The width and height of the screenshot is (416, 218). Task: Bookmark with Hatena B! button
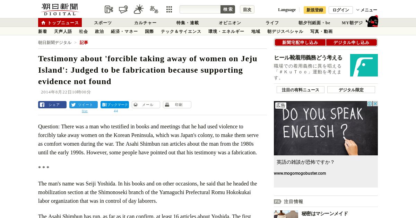coord(115,105)
